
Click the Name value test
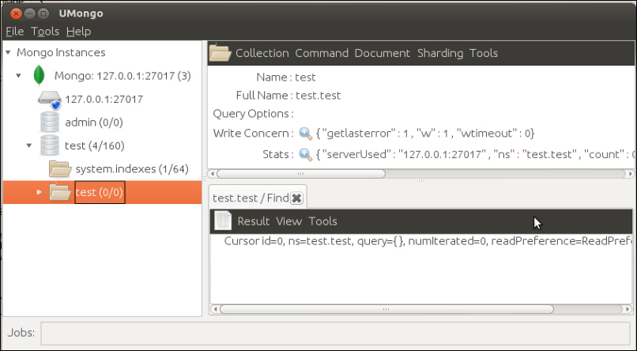point(305,77)
